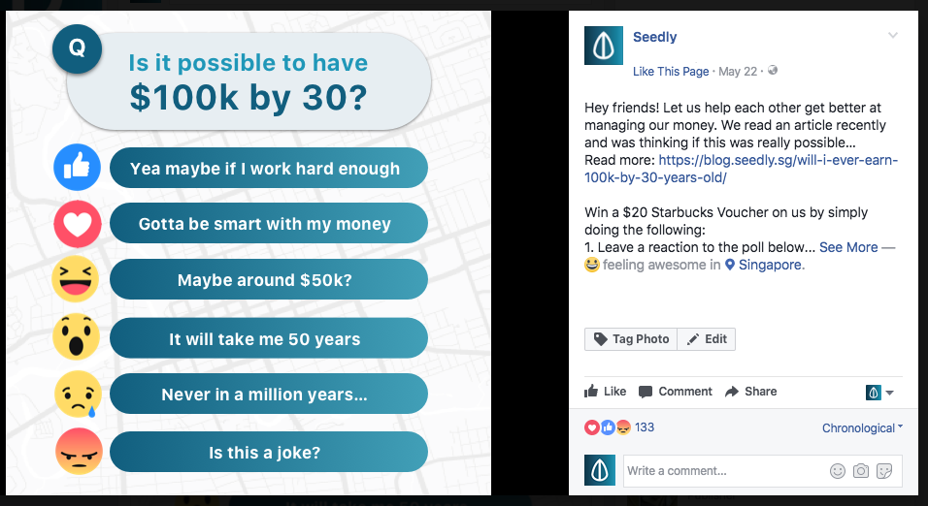This screenshot has width=928, height=506.
Task: Open the Chronological comment sorting dropdown
Action: click(862, 428)
